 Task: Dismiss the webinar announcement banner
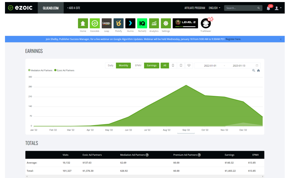click(281, 39)
